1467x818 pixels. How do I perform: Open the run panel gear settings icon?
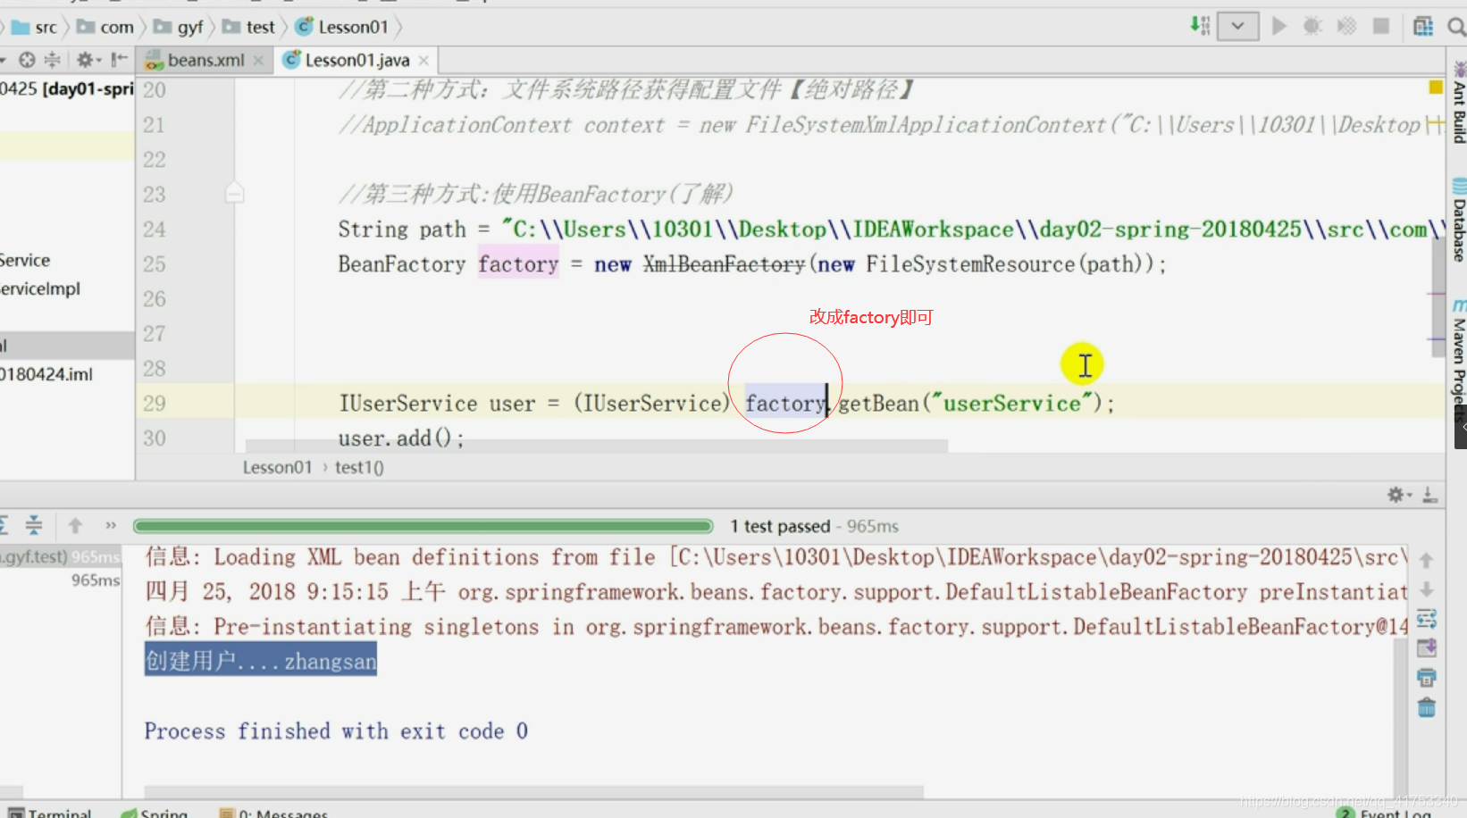coord(1399,494)
